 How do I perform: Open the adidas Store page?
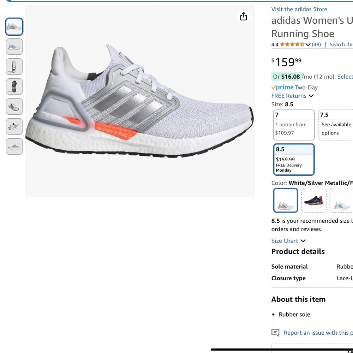(x=299, y=9)
